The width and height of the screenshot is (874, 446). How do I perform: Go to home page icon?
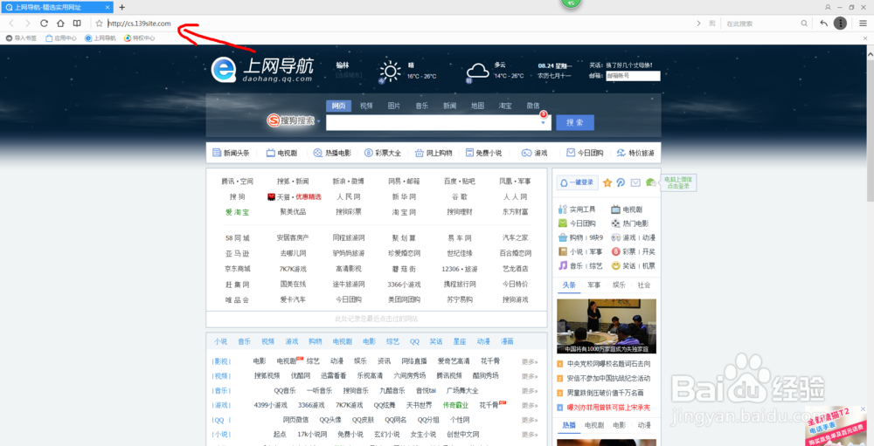pos(61,24)
